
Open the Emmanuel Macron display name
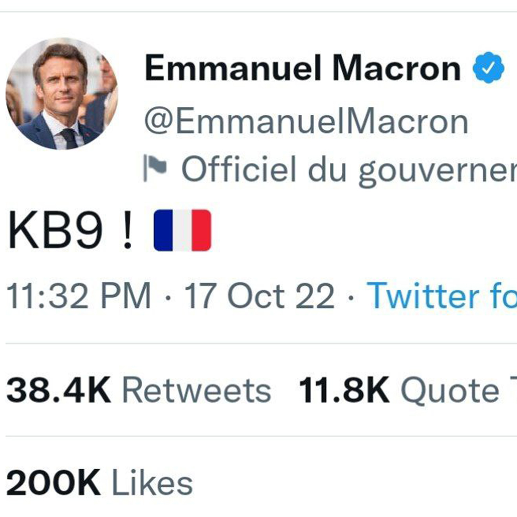(x=303, y=68)
